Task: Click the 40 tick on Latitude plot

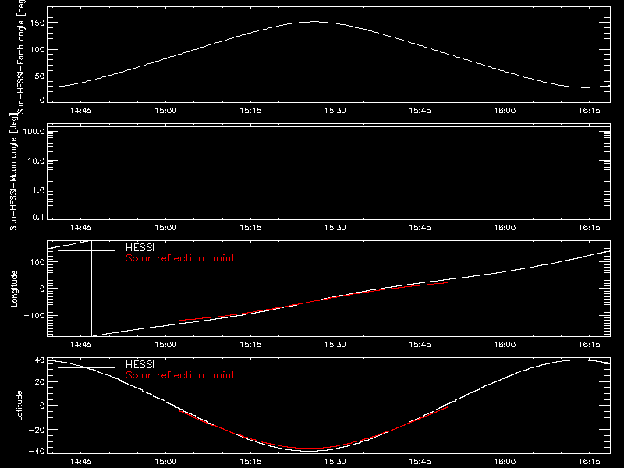Action: point(40,360)
